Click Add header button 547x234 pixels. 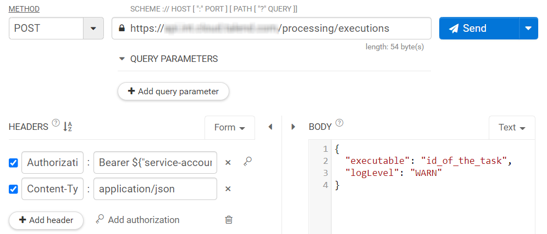46,220
